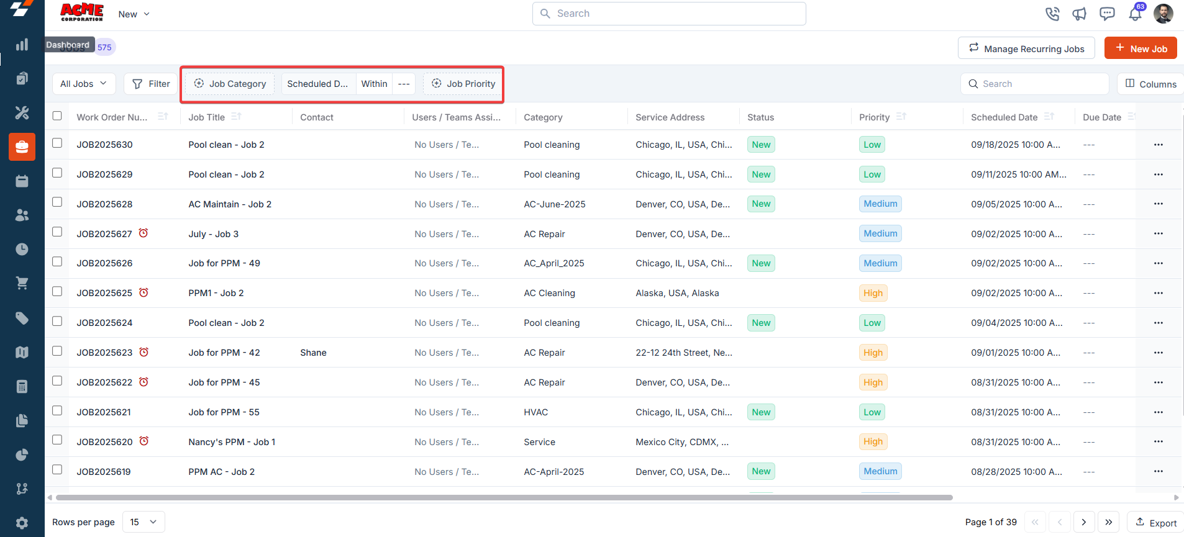
Task: Open the Within operator dropdown
Action: click(374, 84)
